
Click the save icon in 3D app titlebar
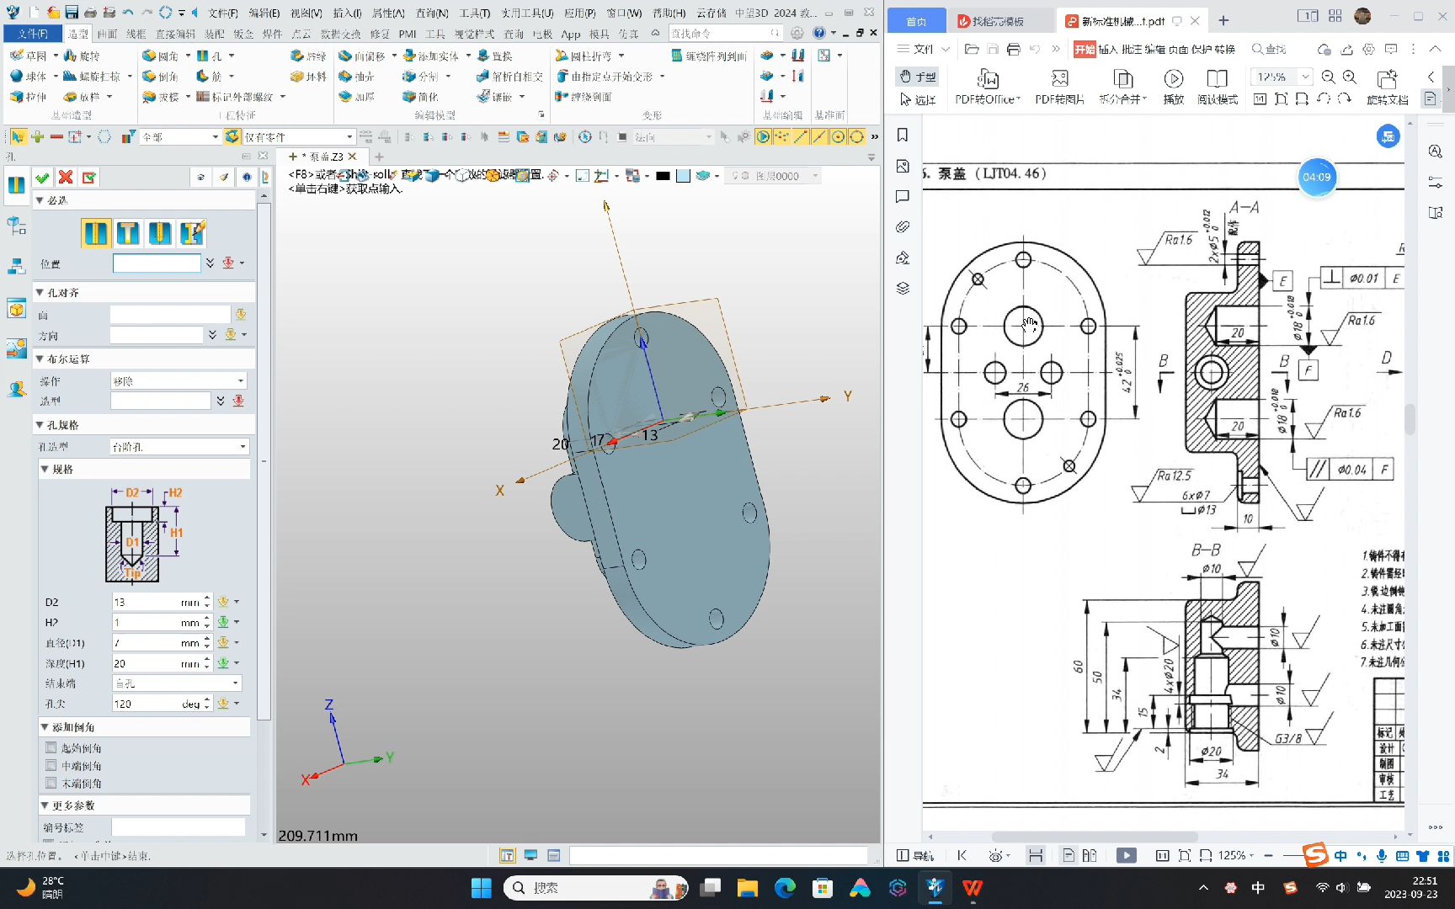pos(72,13)
